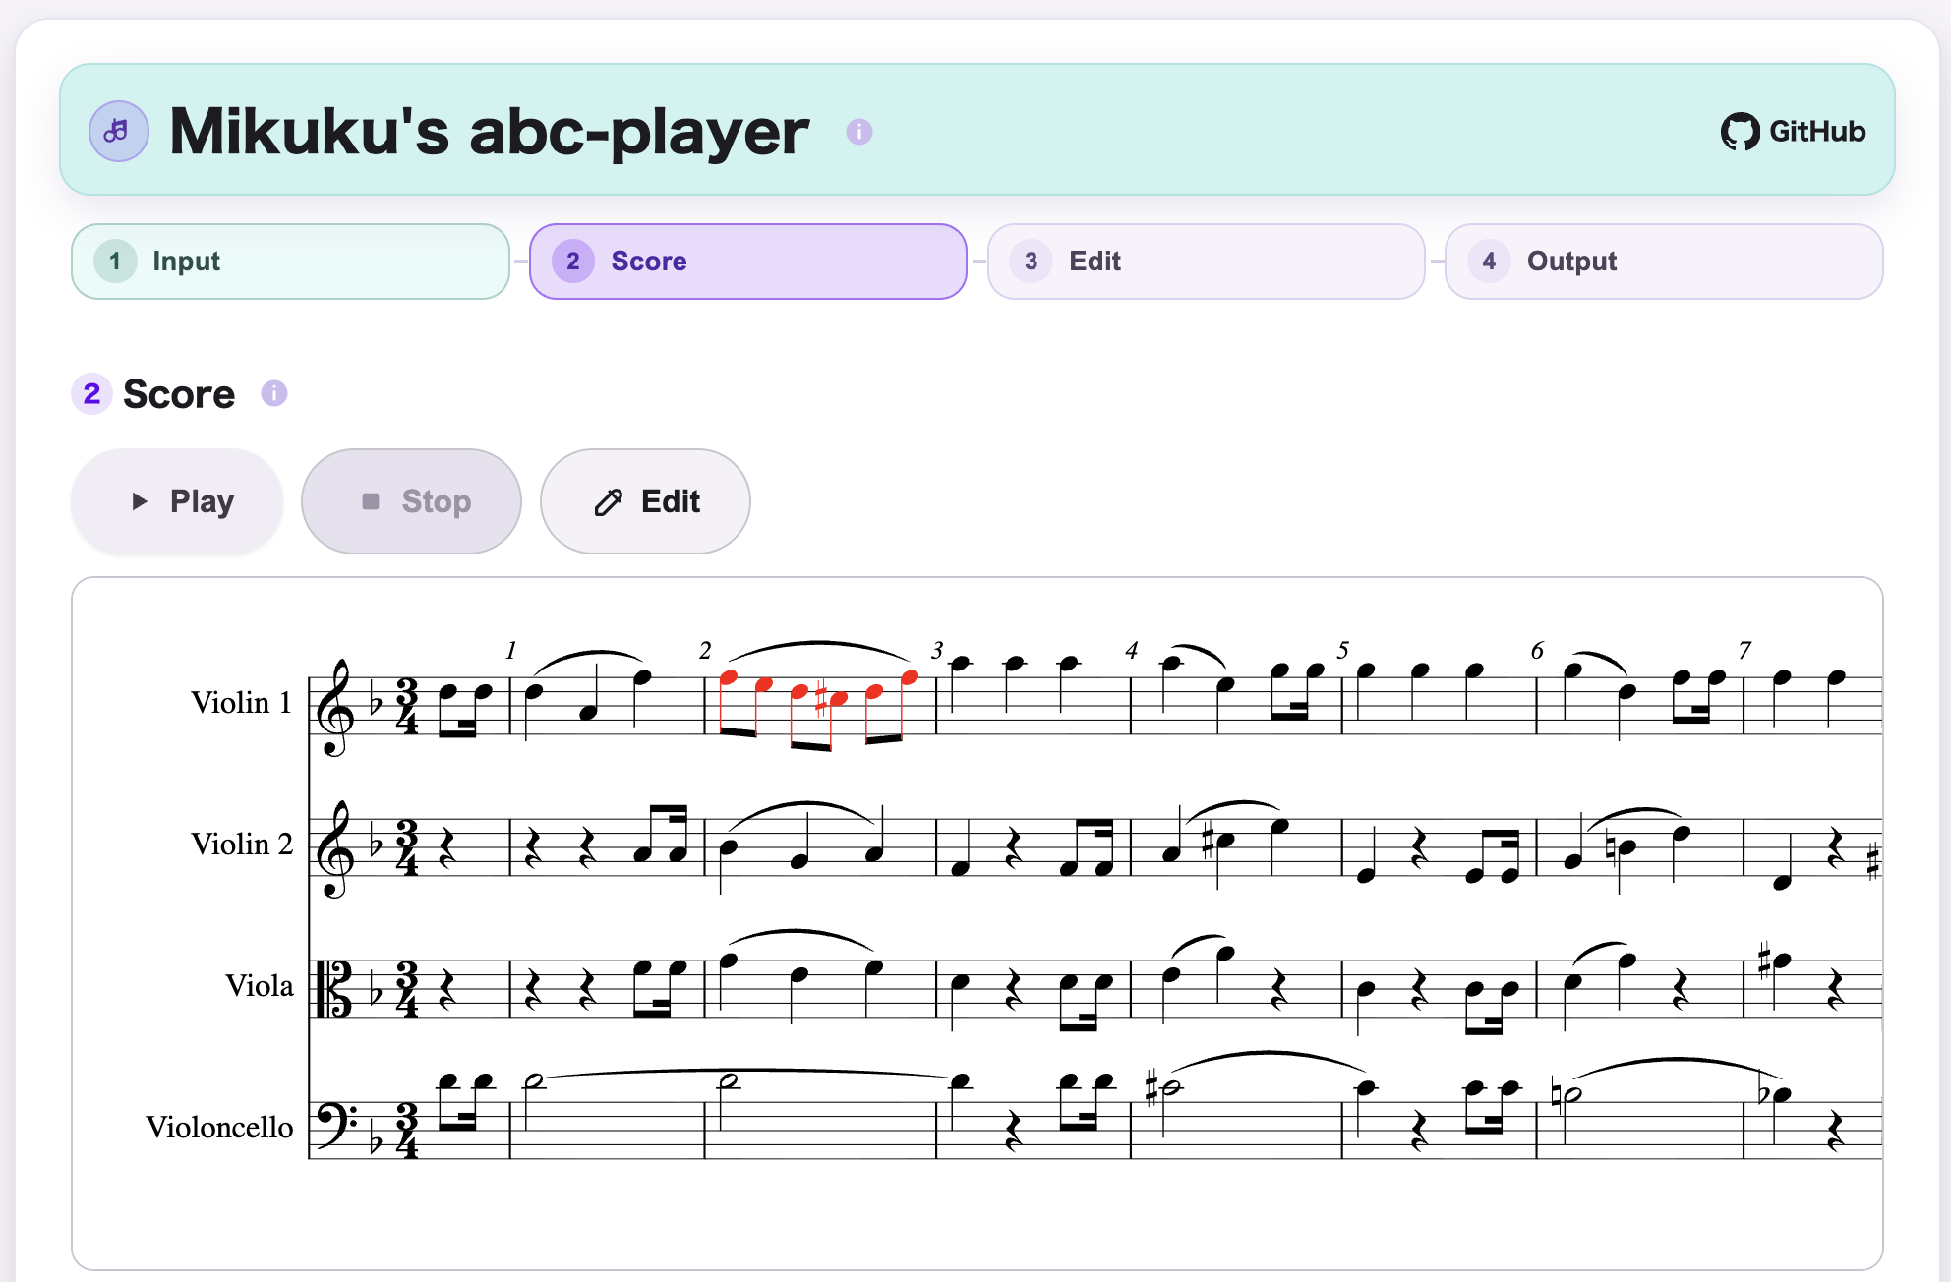Switch to the Input step tab
Viewport: 1951px width, 1282px height.
[289, 261]
